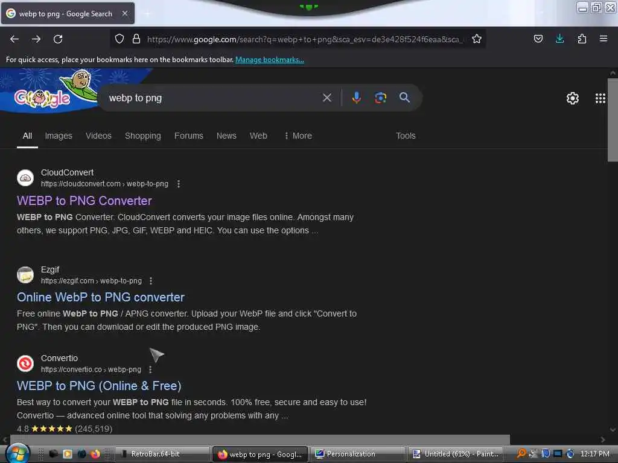Go back to the previous page
618x463 pixels.
coord(14,39)
